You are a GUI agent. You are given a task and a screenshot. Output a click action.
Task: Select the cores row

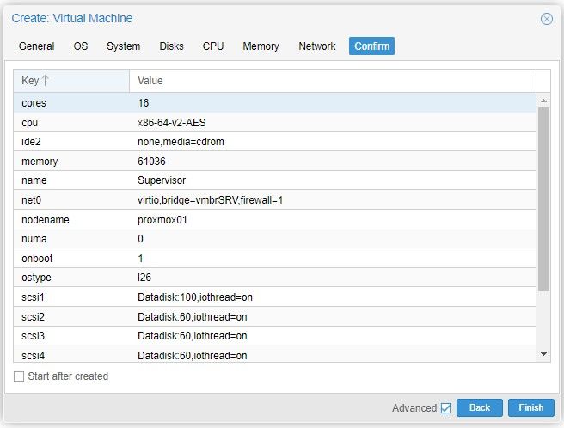pyautogui.click(x=275, y=103)
